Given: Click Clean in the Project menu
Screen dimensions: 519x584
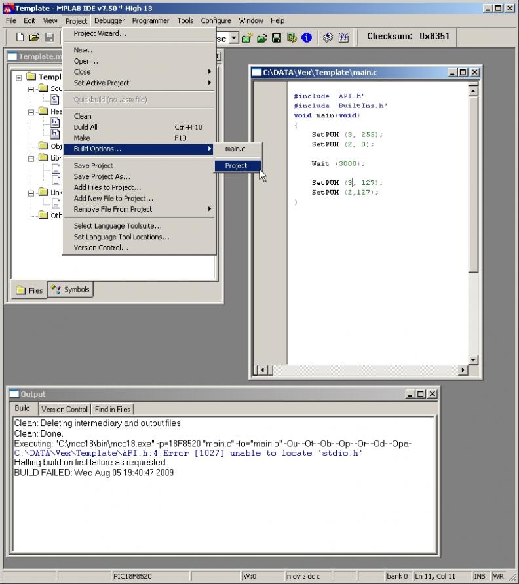Looking at the screenshot, I should click(140, 116).
